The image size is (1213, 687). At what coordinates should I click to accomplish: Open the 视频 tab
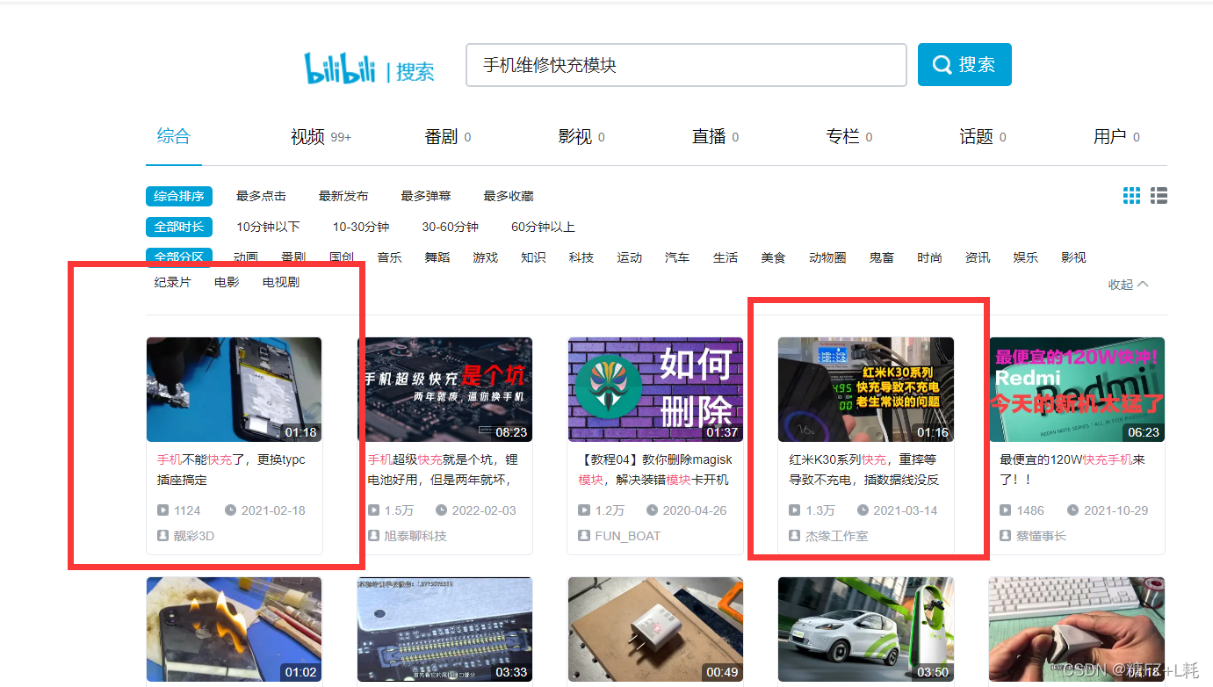click(321, 137)
